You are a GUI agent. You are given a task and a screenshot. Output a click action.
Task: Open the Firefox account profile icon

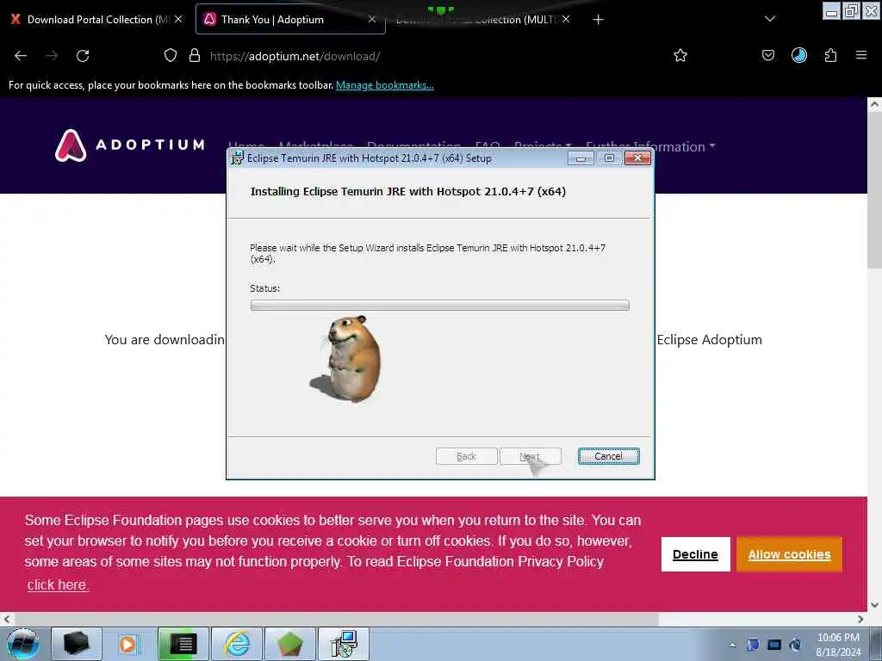(x=799, y=56)
